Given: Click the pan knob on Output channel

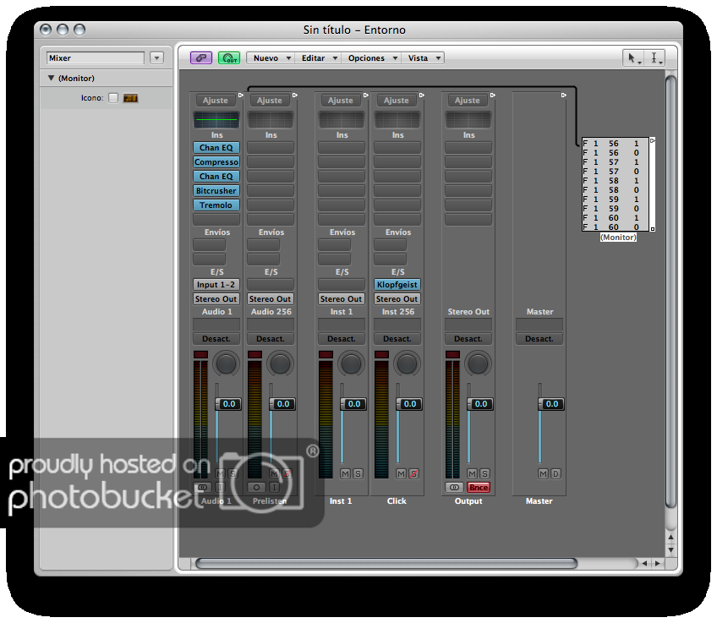Looking at the screenshot, I should 479,364.
